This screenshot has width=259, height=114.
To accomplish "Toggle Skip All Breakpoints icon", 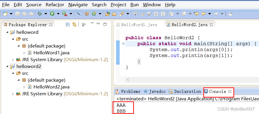I will tap(79, 14).
